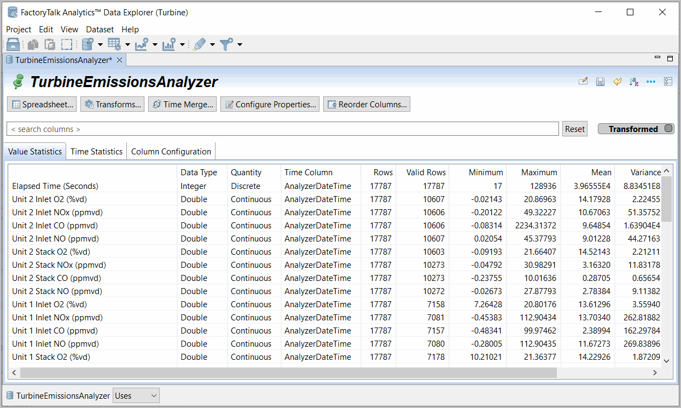
Task: Open the dropdown arrow beside the dataset icon
Action: [x=100, y=45]
